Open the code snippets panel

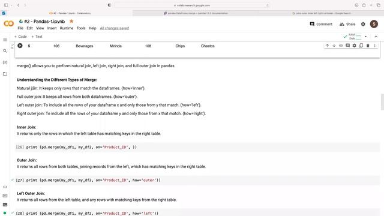point(5,187)
